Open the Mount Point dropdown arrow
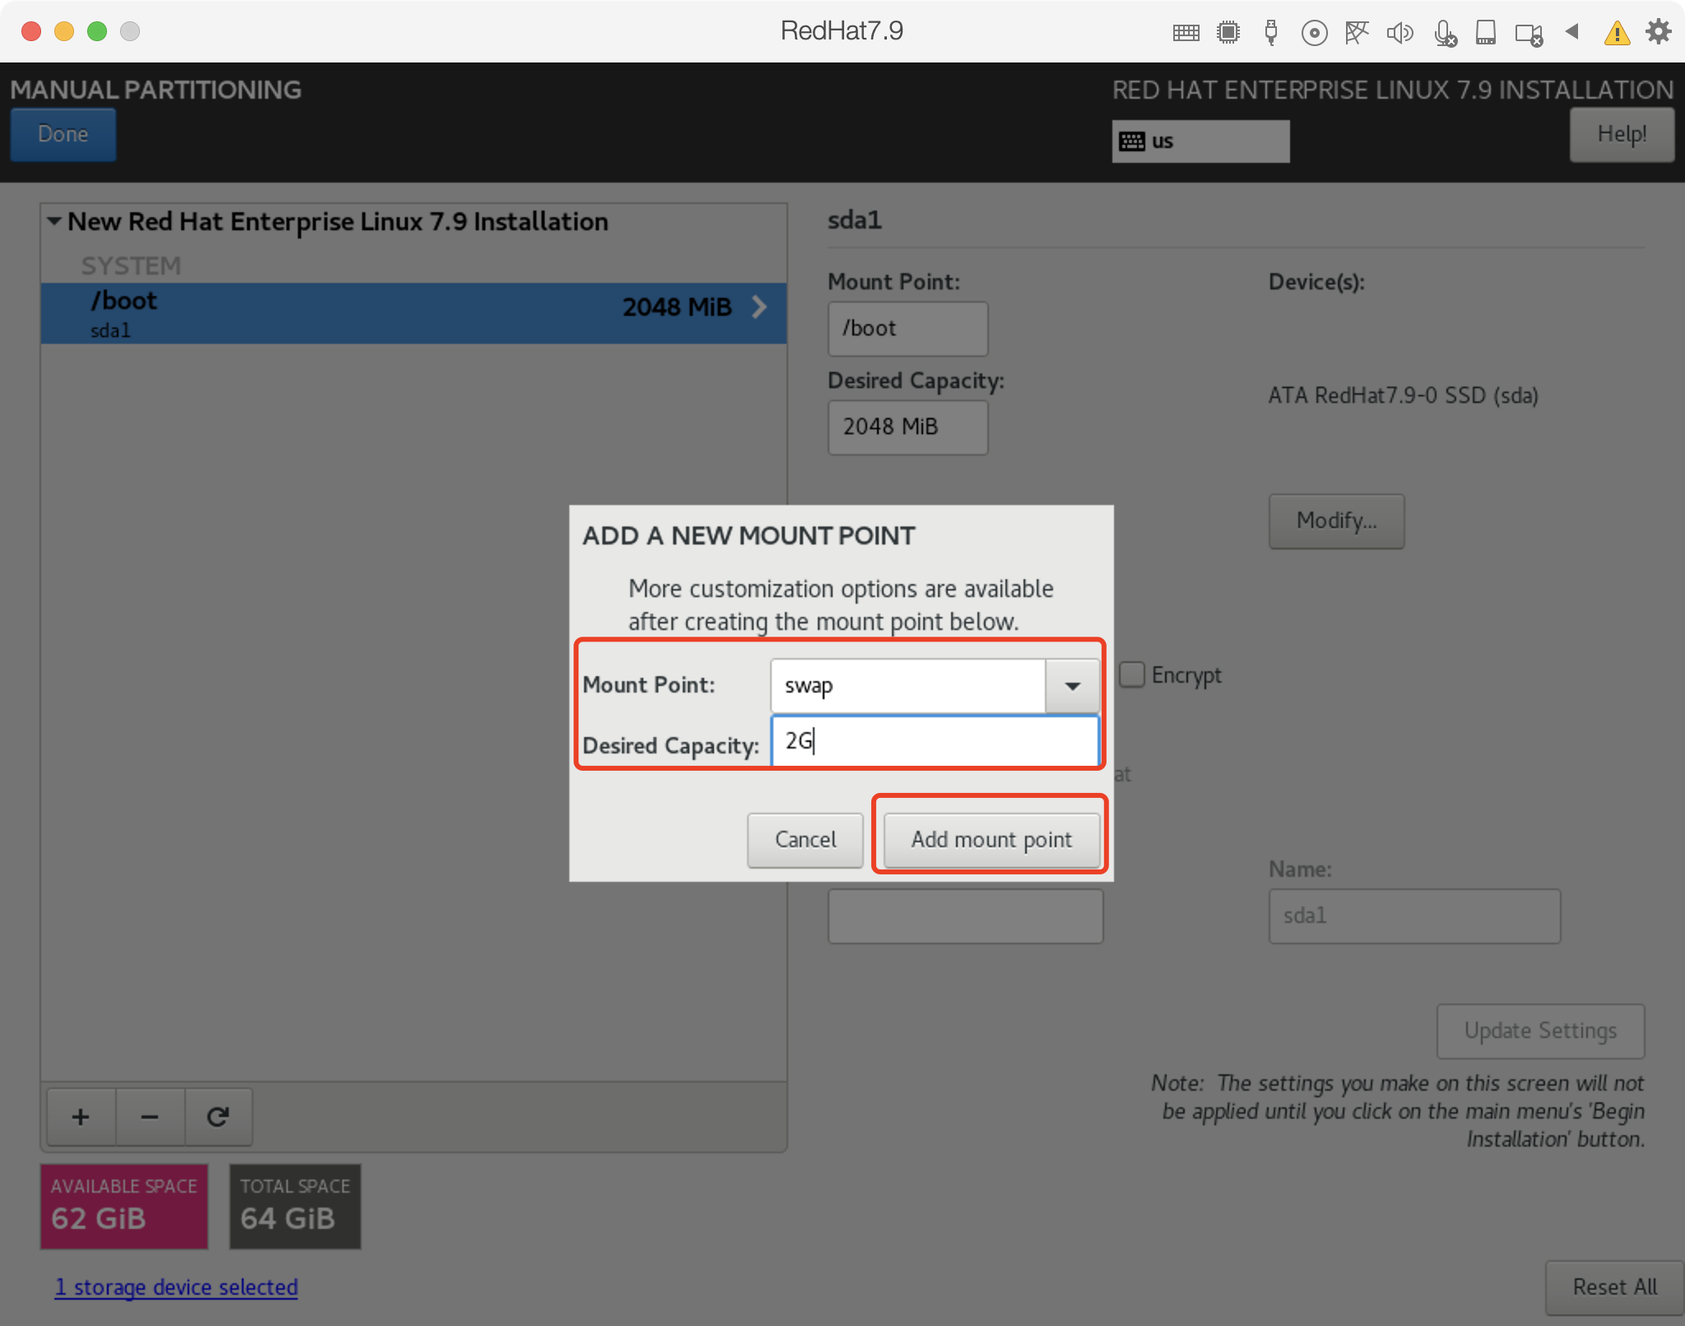The height and width of the screenshot is (1326, 1685). point(1072,685)
